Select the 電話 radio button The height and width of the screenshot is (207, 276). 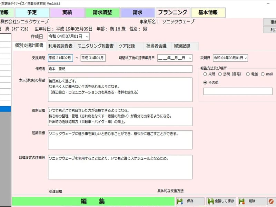tap(248, 74)
